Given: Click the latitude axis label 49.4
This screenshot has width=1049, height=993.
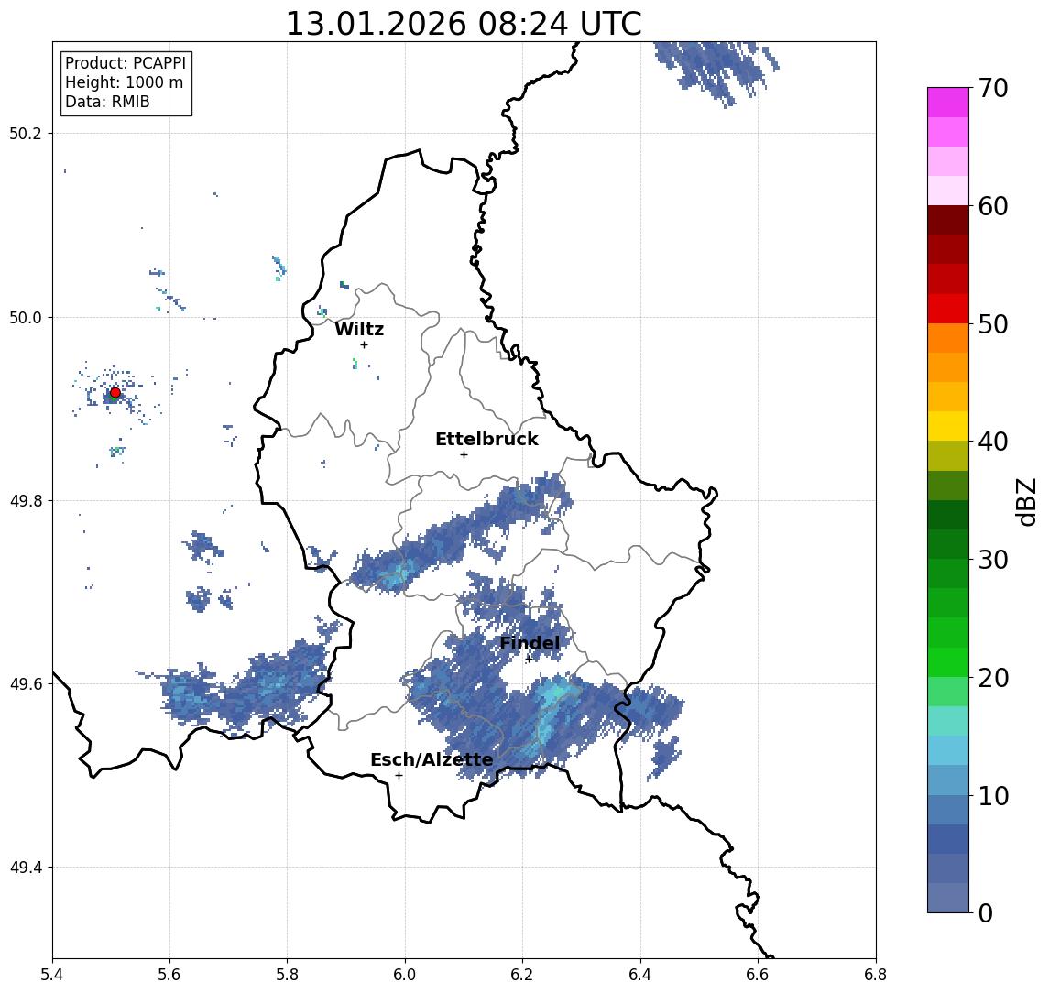Looking at the screenshot, I should click(x=25, y=868).
